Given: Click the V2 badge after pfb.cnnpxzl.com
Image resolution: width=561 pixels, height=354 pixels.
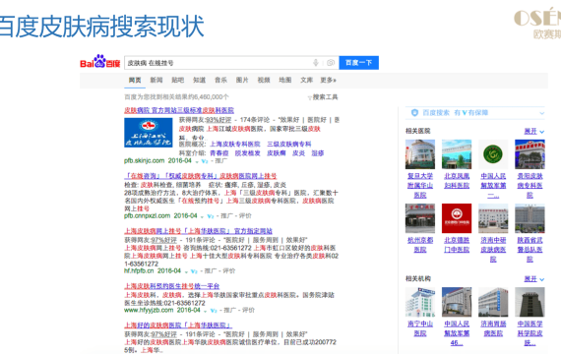Looking at the screenshot, I should [x=211, y=216].
